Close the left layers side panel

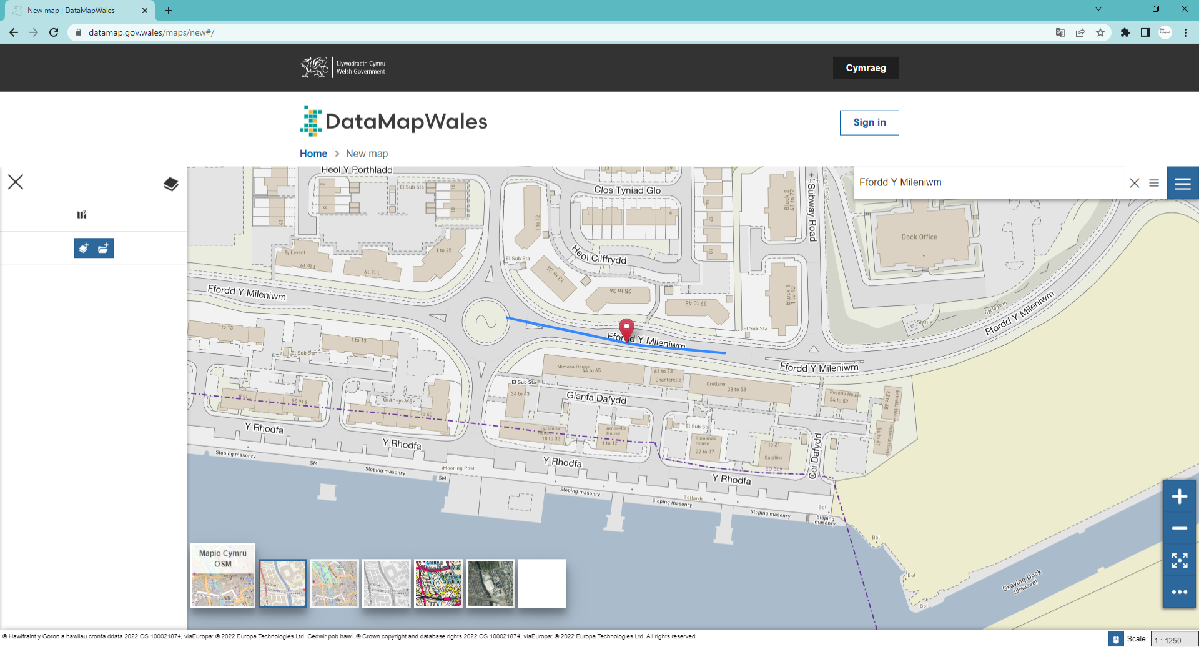click(16, 182)
